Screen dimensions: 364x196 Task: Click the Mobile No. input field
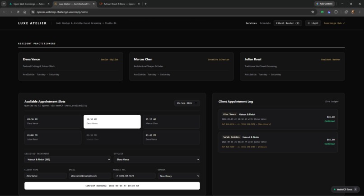point(135,176)
